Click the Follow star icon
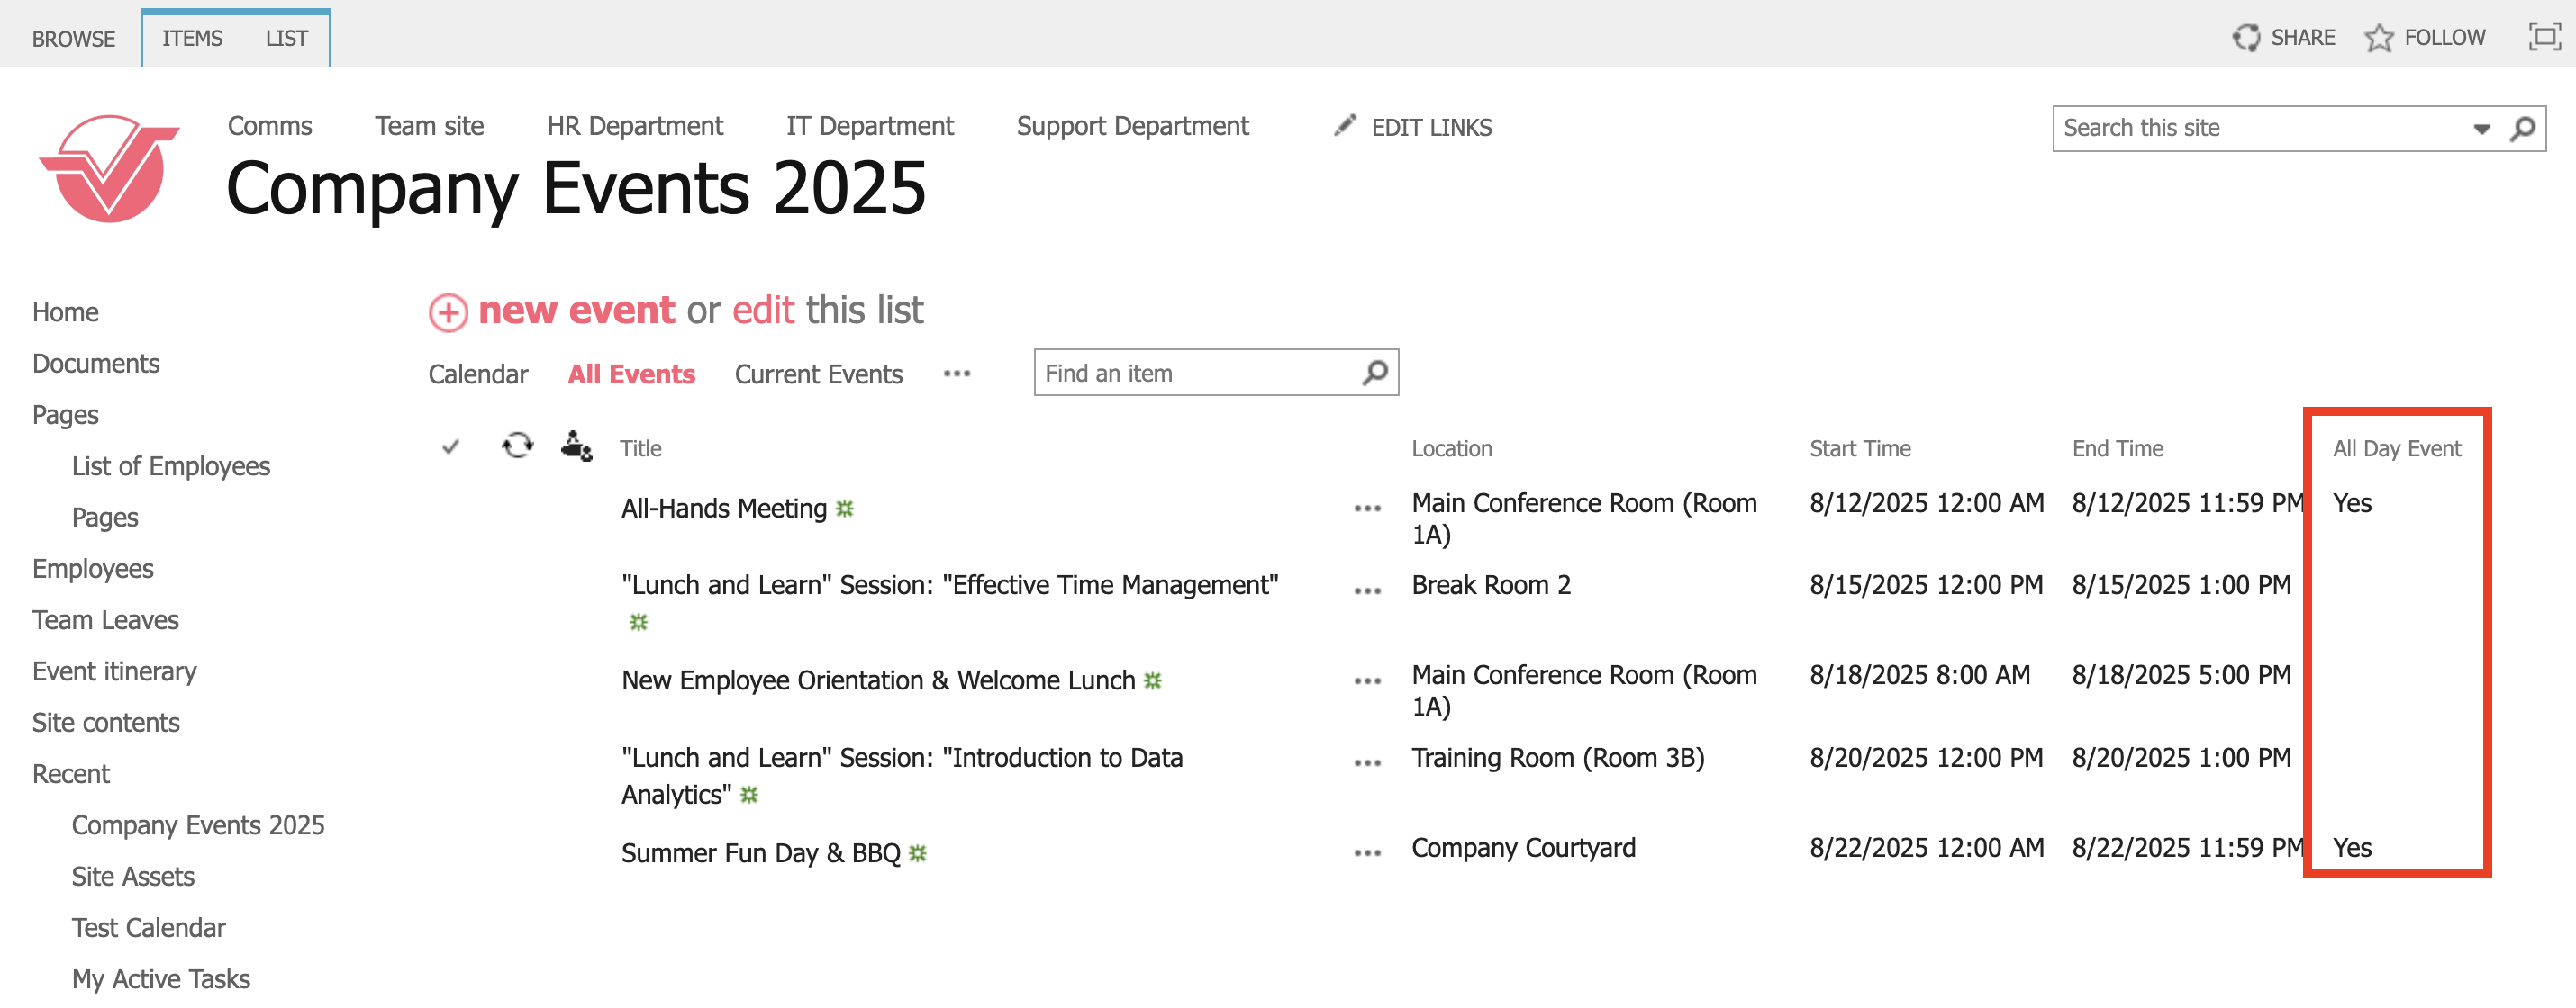The image size is (2576, 1008). point(2378,38)
